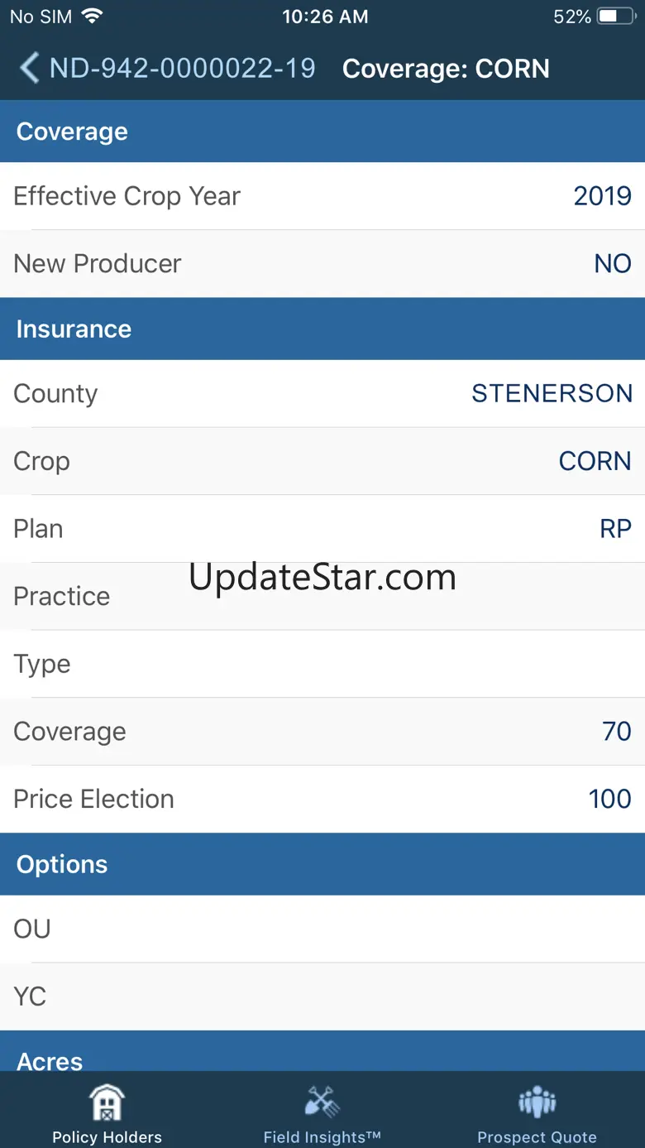The width and height of the screenshot is (645, 1148).
Task: Tap the back chevron arrow
Action: click(x=29, y=68)
